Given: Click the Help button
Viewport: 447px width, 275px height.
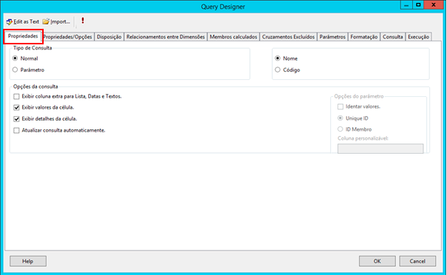Looking at the screenshot, I should tap(28, 261).
